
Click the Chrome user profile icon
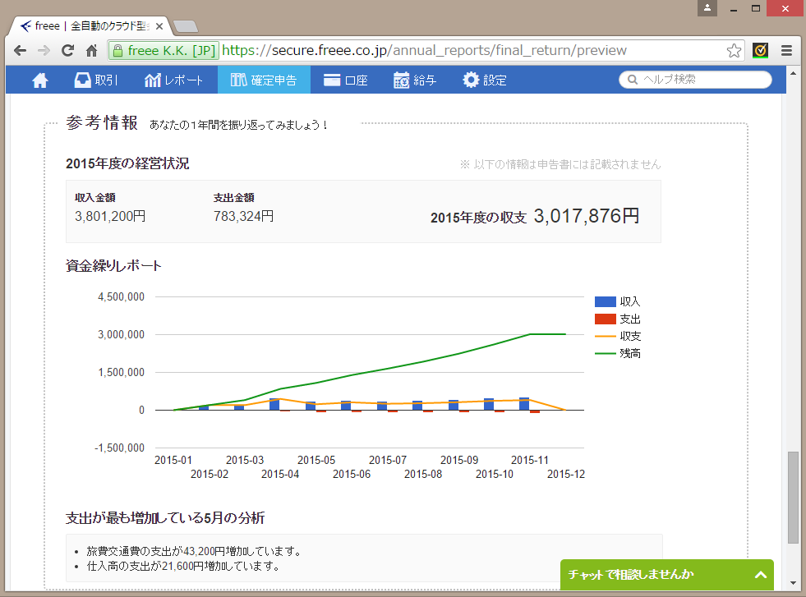(707, 7)
